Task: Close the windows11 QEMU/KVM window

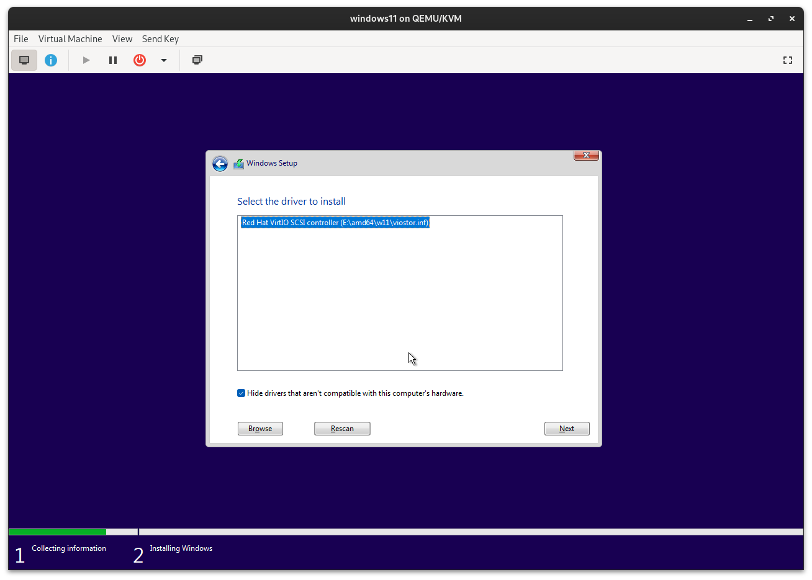Action: [792, 19]
